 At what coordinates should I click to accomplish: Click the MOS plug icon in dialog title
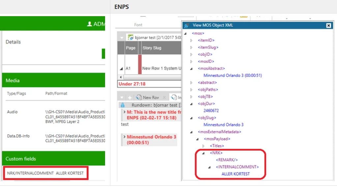[187, 25]
